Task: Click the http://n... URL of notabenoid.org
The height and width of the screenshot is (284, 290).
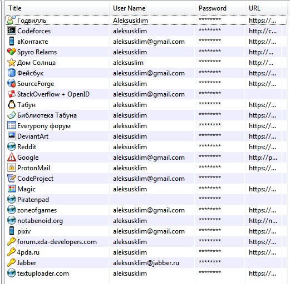Action: tap(263, 221)
